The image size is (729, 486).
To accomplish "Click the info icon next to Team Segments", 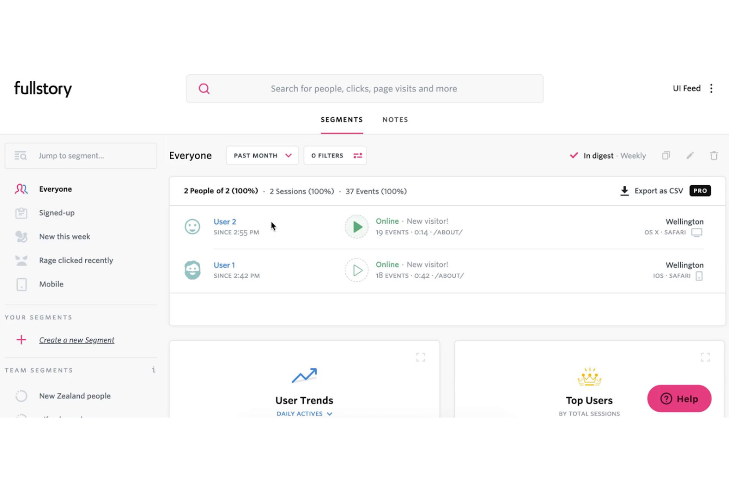I will click(154, 370).
